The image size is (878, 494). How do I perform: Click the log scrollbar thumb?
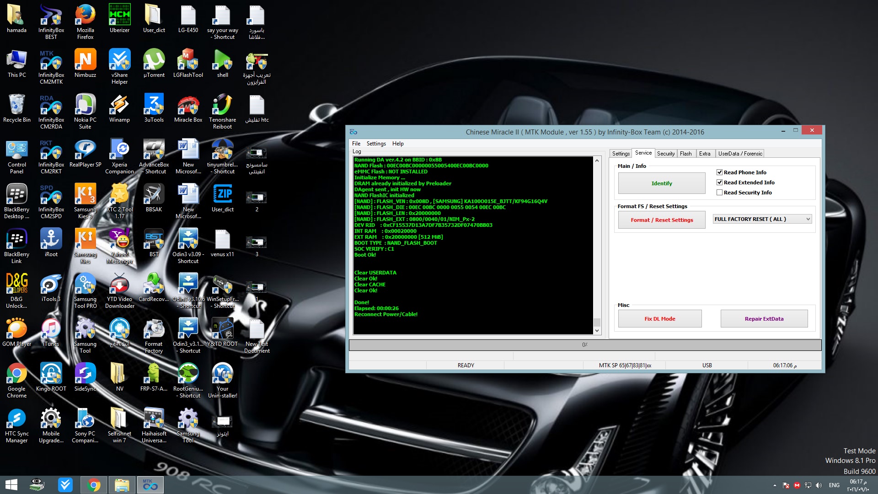click(596, 322)
